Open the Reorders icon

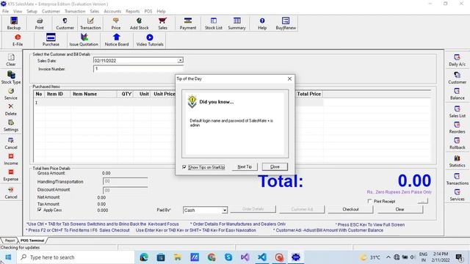(457, 128)
